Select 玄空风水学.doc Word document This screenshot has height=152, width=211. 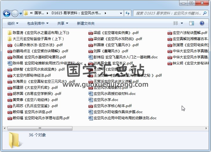(x=106, y=100)
